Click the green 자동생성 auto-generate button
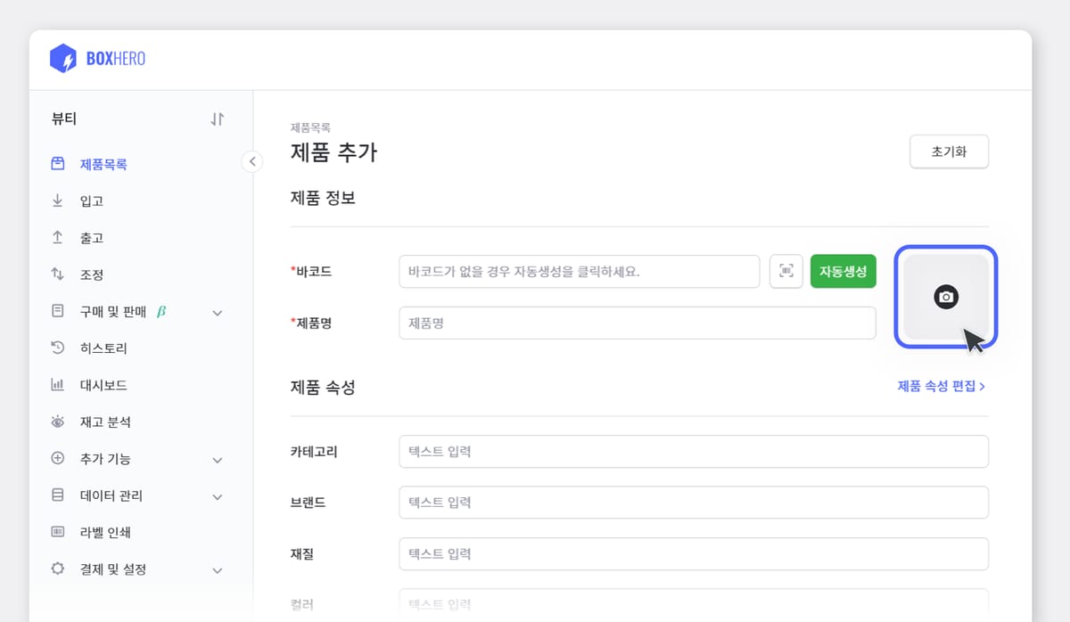The image size is (1070, 622). pyautogui.click(x=843, y=272)
